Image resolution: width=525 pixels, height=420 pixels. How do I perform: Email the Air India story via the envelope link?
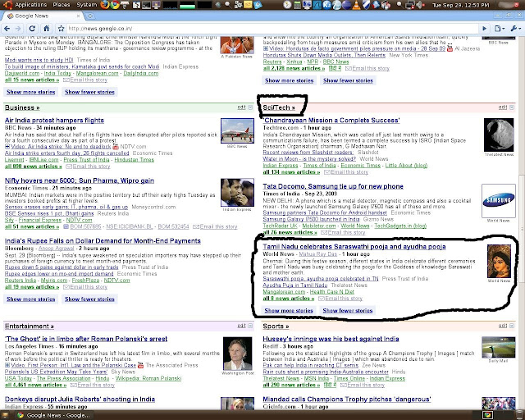[x=88, y=167]
